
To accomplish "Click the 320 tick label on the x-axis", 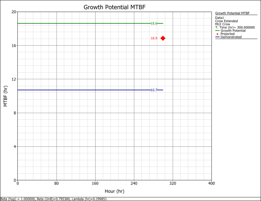I will tap(172, 184).
